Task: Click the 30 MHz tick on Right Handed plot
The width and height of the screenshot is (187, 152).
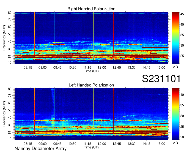Action: pos(10,49)
